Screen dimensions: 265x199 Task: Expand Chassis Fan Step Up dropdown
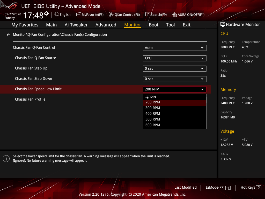(x=175, y=68)
